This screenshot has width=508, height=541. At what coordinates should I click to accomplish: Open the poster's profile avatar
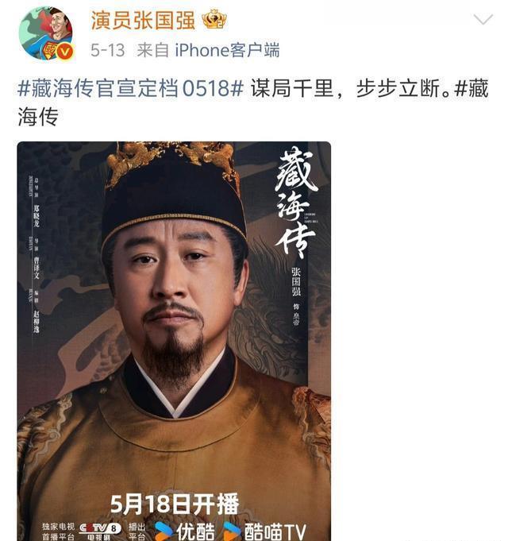pyautogui.click(x=47, y=34)
